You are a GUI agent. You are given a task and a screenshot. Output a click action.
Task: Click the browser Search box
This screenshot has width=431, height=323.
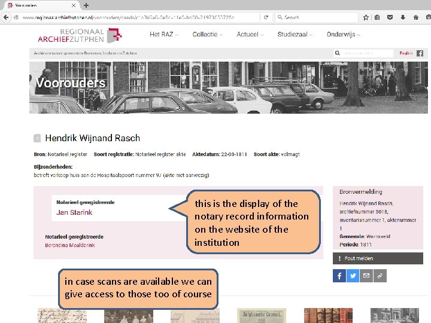tap(317, 17)
